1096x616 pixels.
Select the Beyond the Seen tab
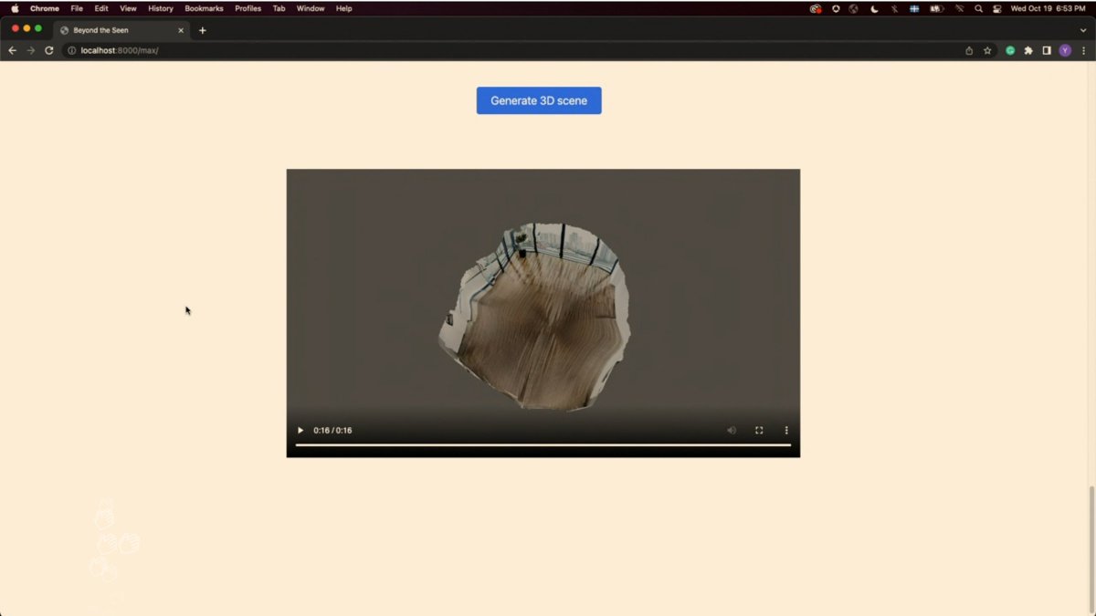tap(121, 30)
